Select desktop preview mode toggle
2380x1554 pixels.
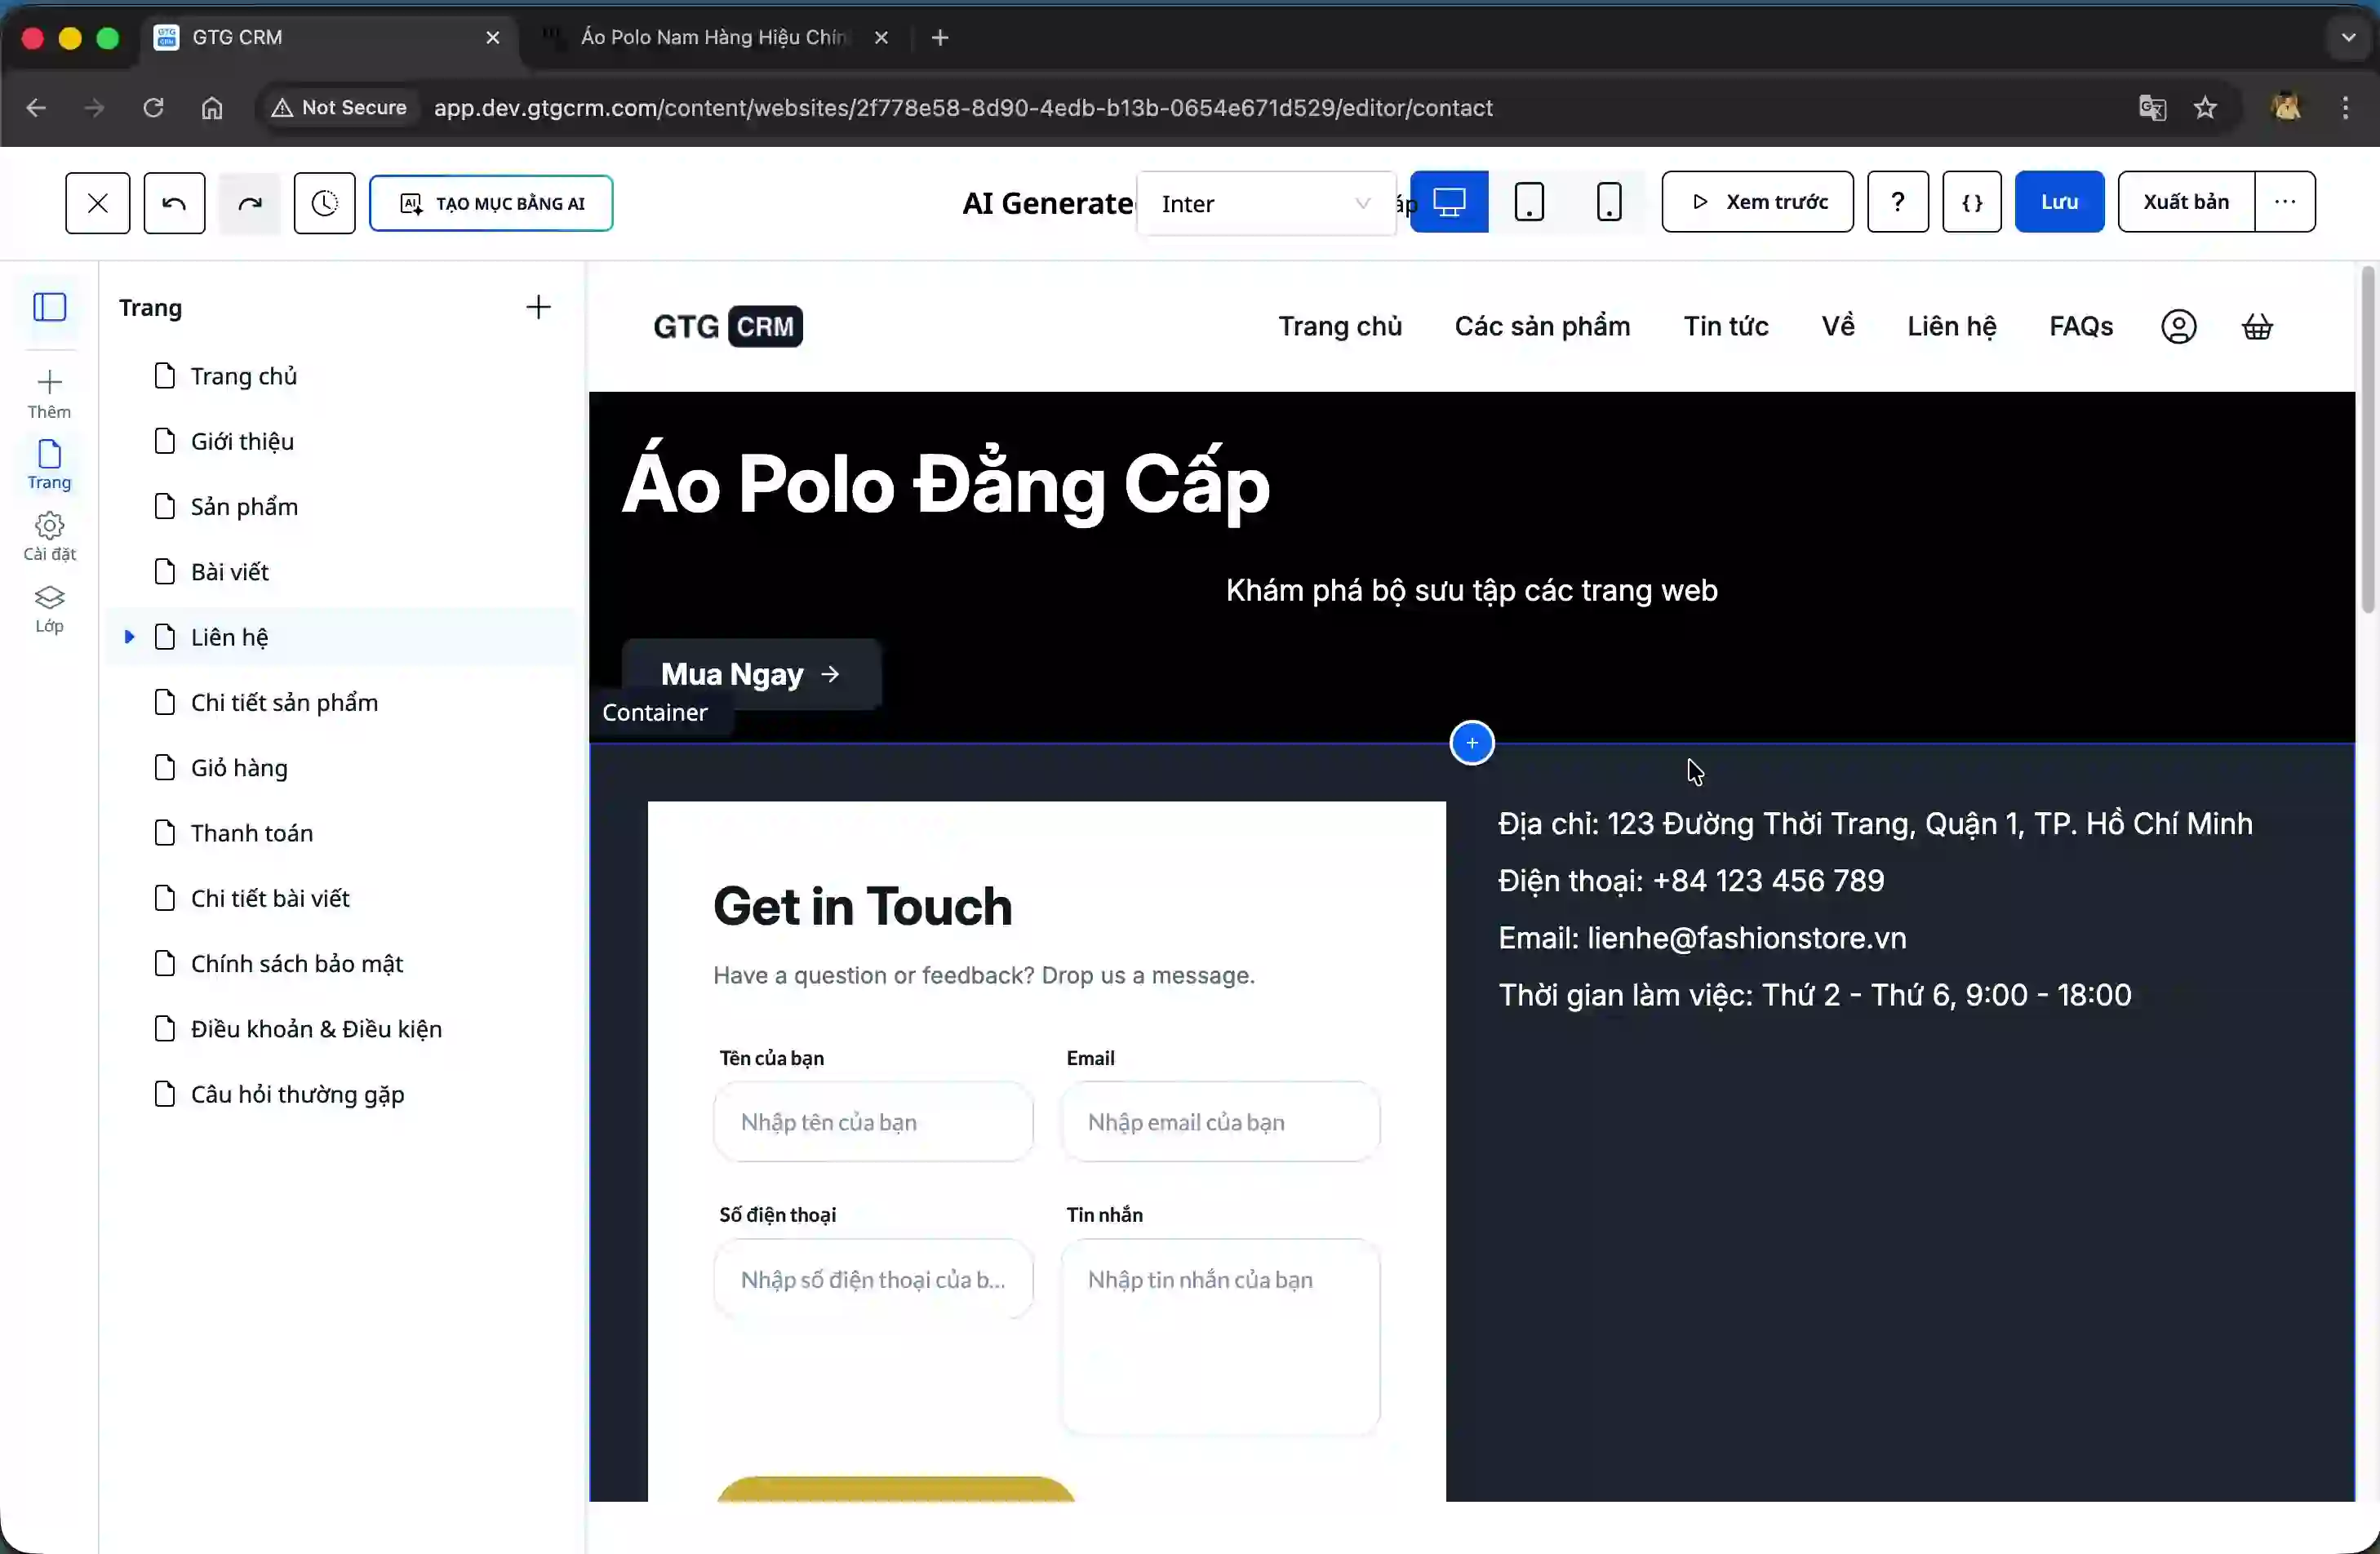coord(1447,201)
